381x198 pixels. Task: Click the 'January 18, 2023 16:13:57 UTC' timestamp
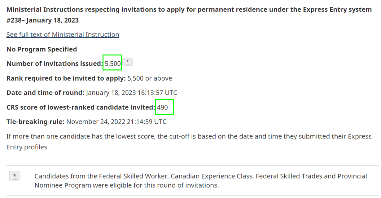coord(132,93)
